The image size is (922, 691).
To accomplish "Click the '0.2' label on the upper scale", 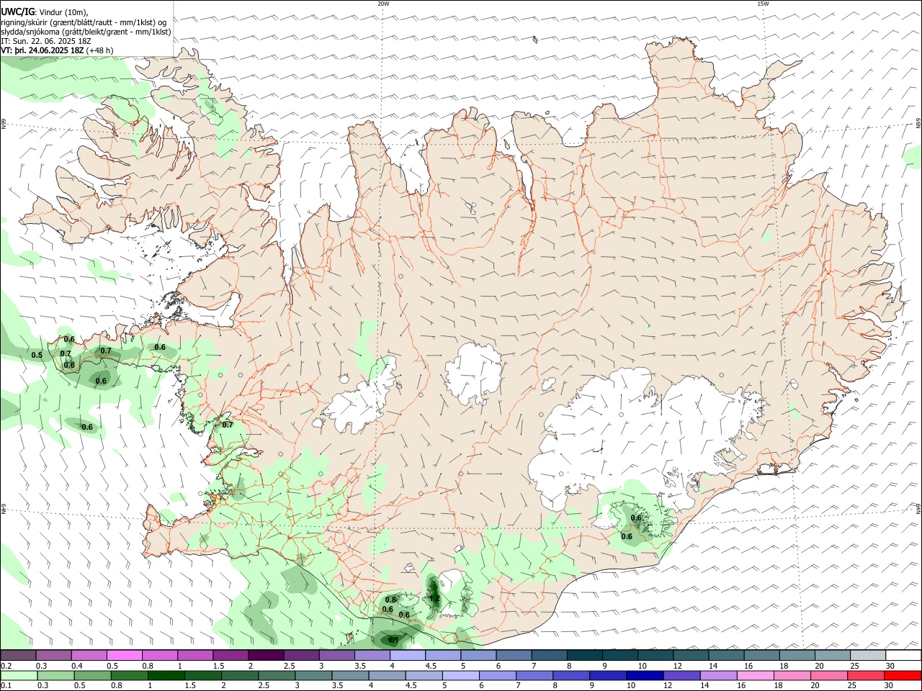I will coord(6,666).
